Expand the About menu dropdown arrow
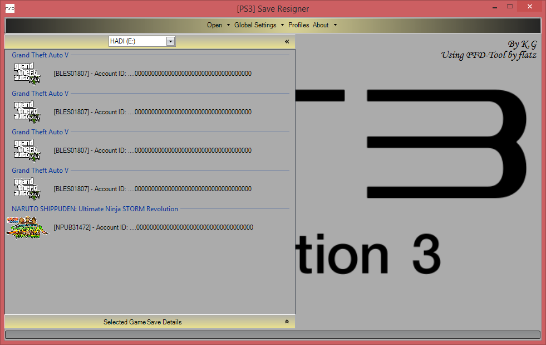Viewport: 546px width, 345px height. click(335, 25)
